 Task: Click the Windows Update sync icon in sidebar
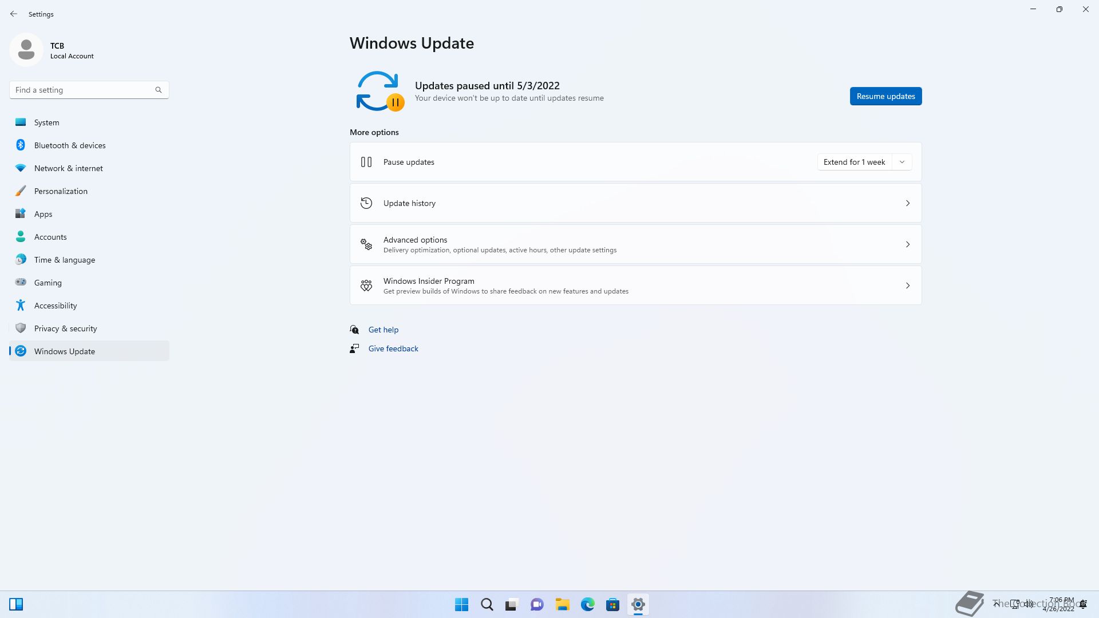coord(21,351)
